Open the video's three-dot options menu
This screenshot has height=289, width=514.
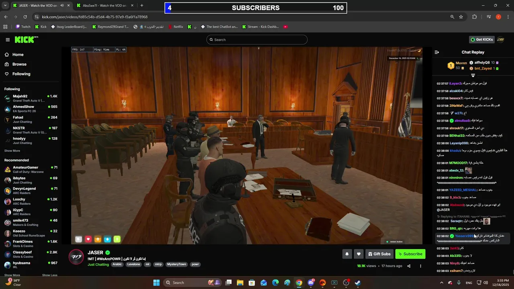pos(421,266)
